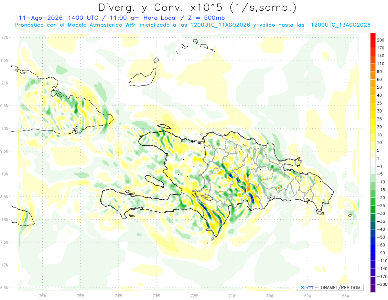The height and width of the screenshot is (300, 388).
Task: Click the '9.5N' latitude label
Action: (x=5, y=151)
